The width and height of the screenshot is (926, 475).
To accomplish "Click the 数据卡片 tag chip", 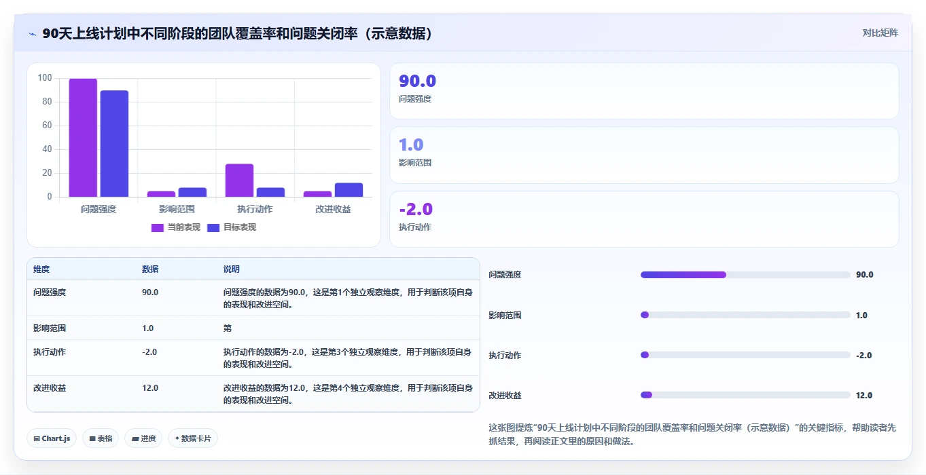I will (x=193, y=438).
